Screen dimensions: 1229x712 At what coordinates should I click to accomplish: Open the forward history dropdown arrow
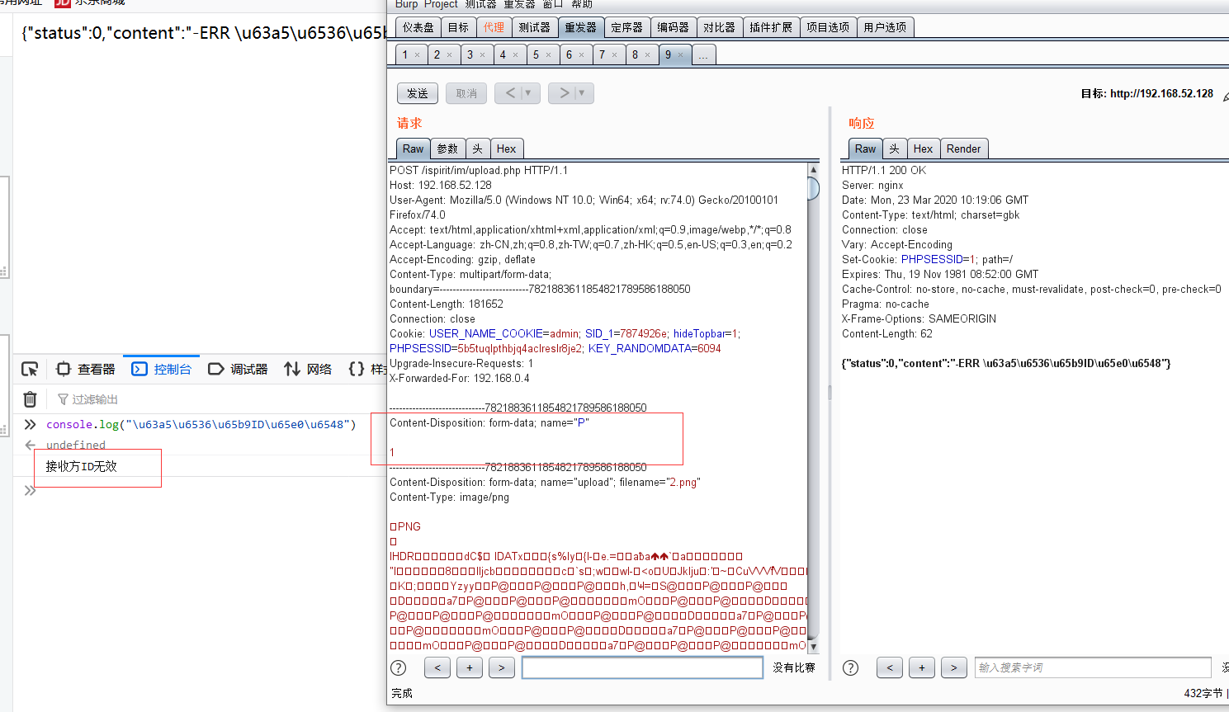coord(582,93)
